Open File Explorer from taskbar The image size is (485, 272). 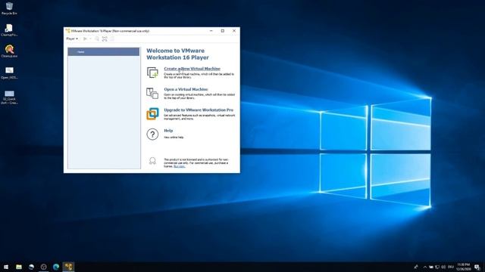click(19, 267)
